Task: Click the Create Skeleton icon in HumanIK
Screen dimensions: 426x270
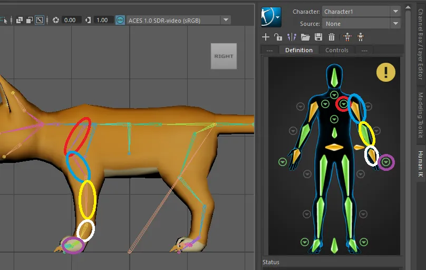Action: pyautogui.click(x=347, y=37)
